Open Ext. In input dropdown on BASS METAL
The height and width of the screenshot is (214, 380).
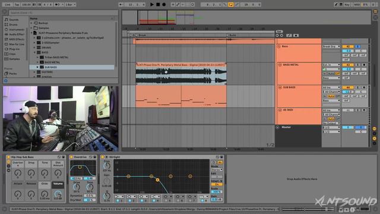[331, 65]
